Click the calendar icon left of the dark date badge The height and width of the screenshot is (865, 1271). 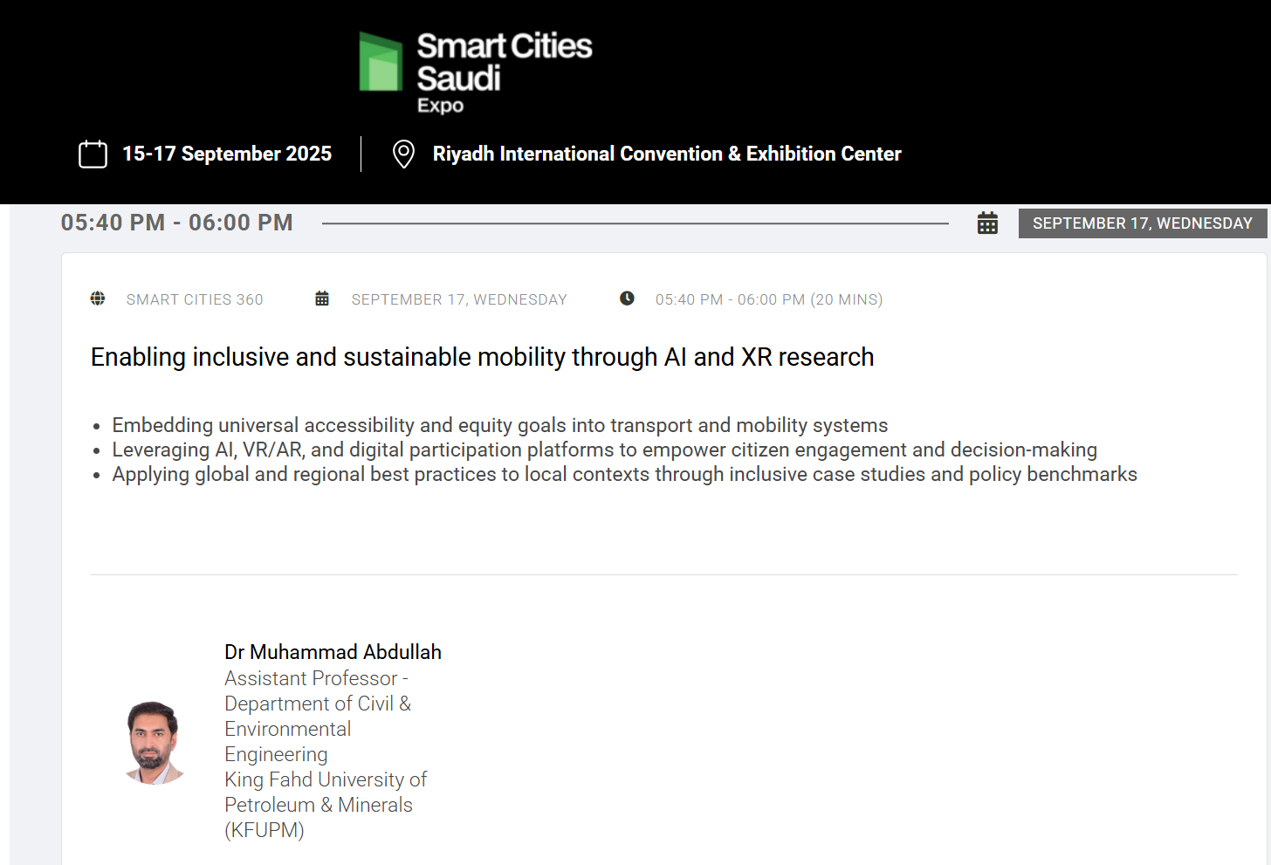tap(987, 223)
